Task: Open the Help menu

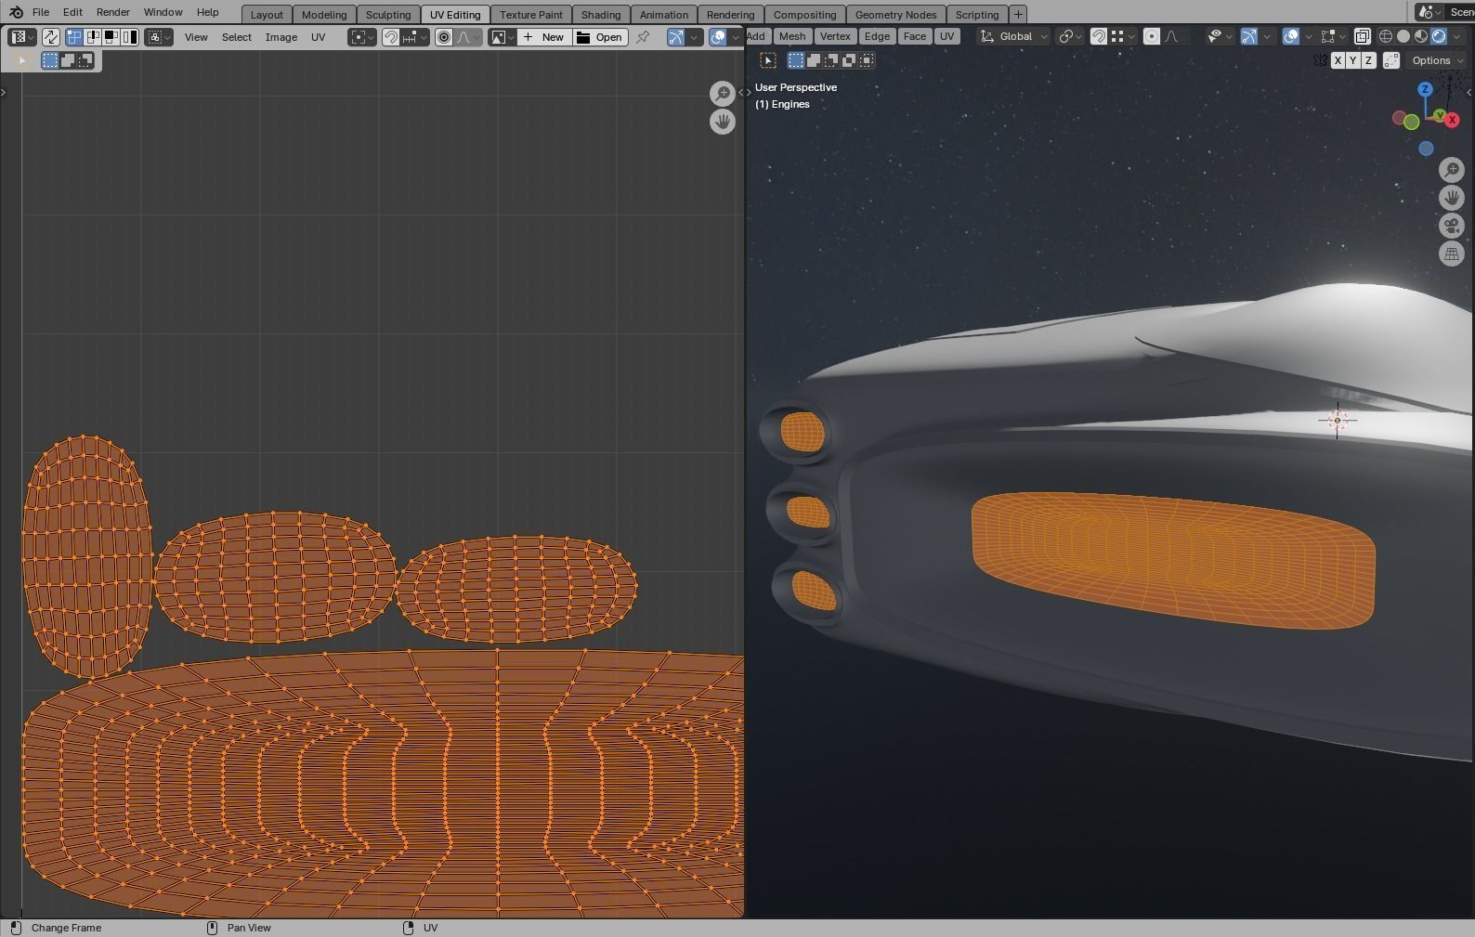Action: [x=208, y=12]
